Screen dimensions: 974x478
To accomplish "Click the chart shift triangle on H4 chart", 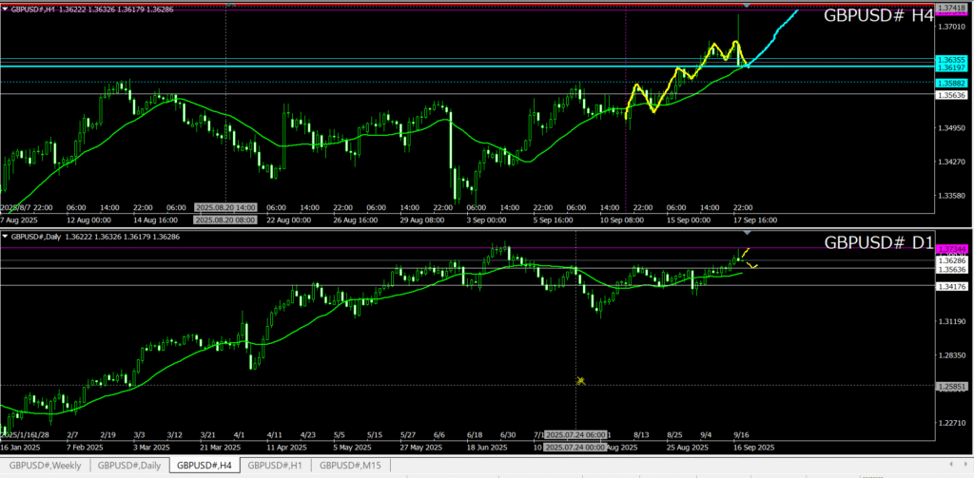I will pyautogui.click(x=747, y=5).
